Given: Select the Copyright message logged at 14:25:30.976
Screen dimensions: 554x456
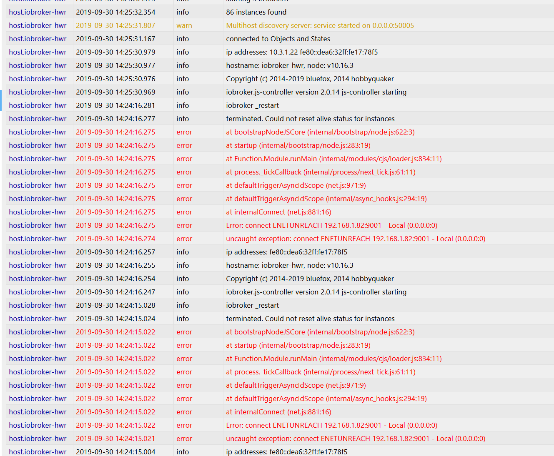Looking at the screenshot, I should point(310,79).
